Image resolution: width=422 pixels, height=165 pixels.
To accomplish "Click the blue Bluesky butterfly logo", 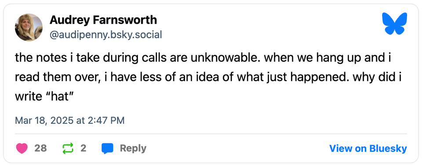I will tap(395, 23).
